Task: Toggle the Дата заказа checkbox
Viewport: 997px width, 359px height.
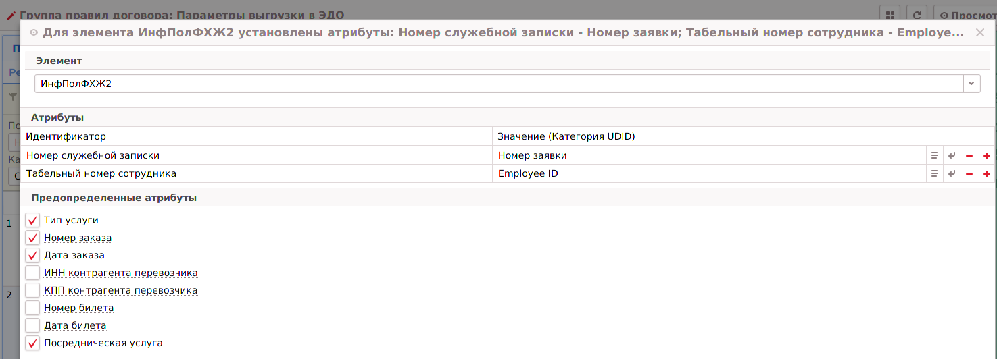Action: coord(32,255)
